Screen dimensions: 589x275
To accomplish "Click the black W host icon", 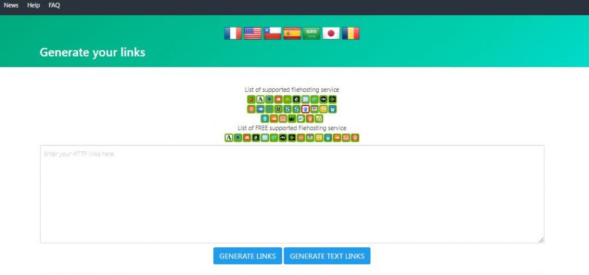I will tap(292, 119).
